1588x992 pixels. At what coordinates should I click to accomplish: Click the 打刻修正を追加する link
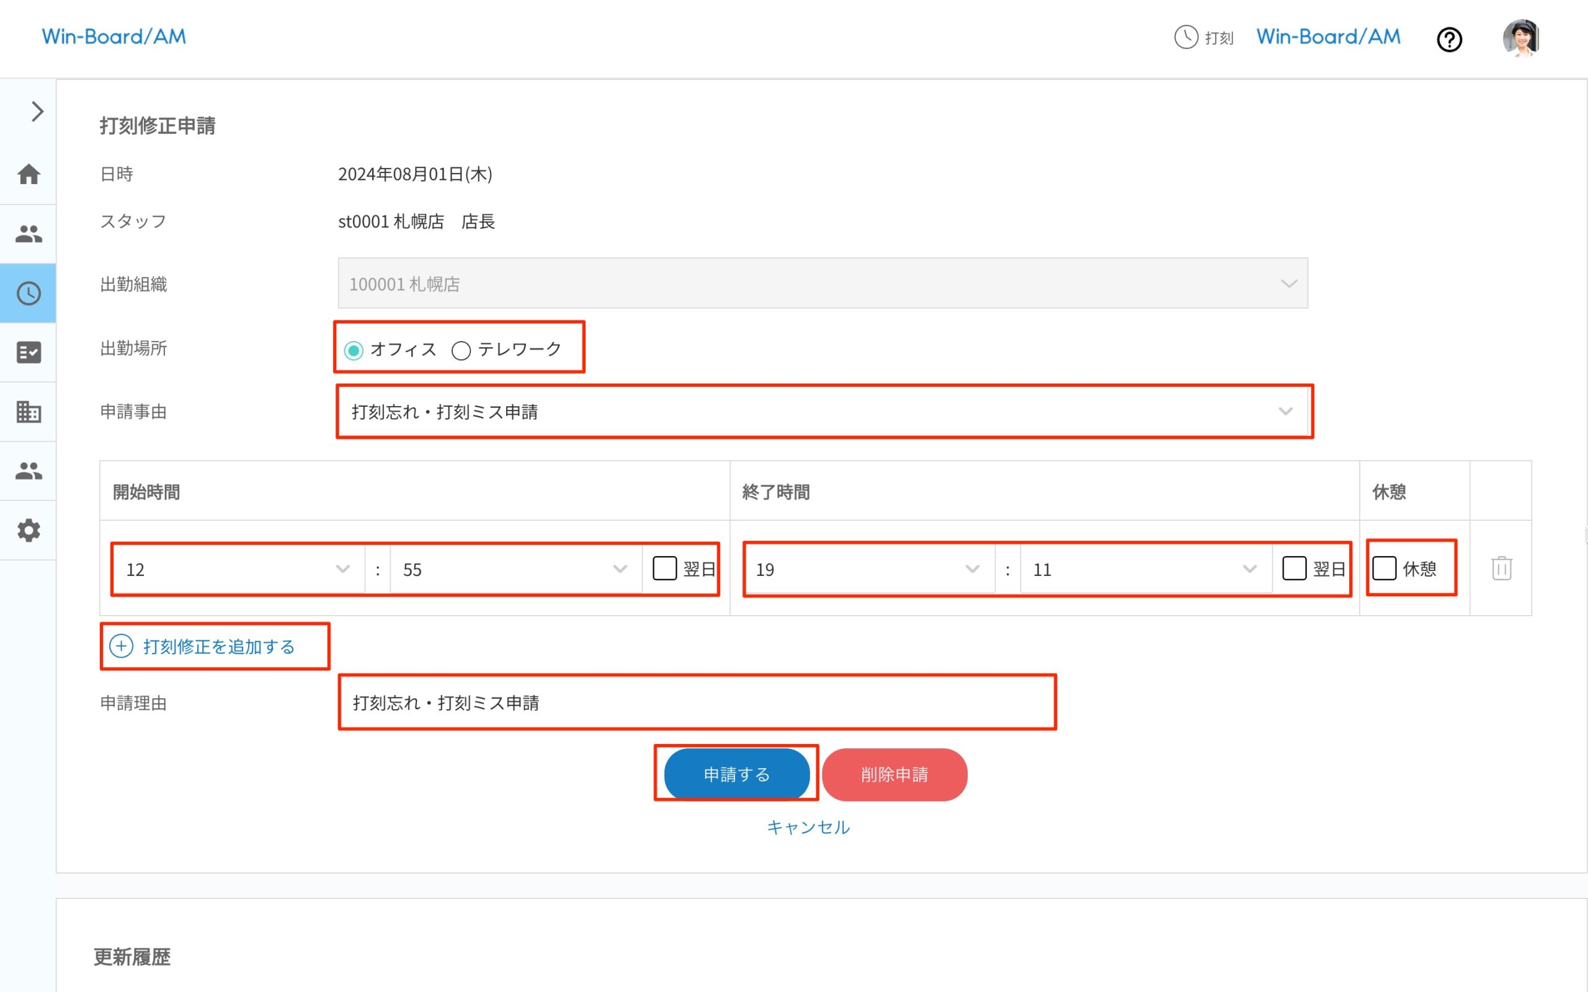click(215, 645)
